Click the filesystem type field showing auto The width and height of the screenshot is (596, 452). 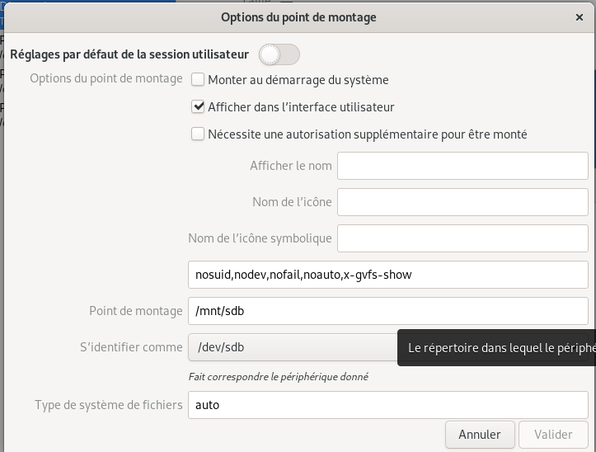point(387,405)
